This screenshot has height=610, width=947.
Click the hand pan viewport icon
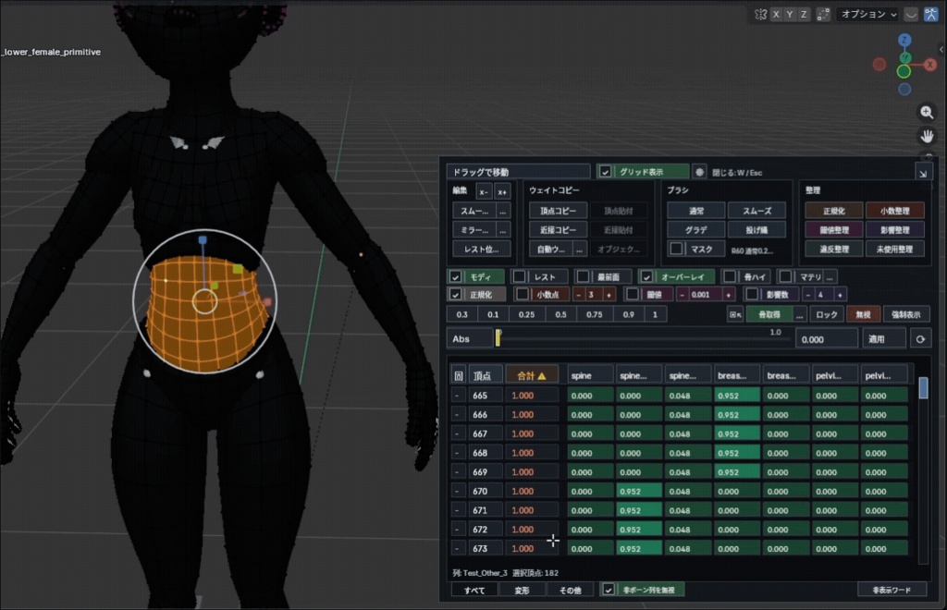927,137
